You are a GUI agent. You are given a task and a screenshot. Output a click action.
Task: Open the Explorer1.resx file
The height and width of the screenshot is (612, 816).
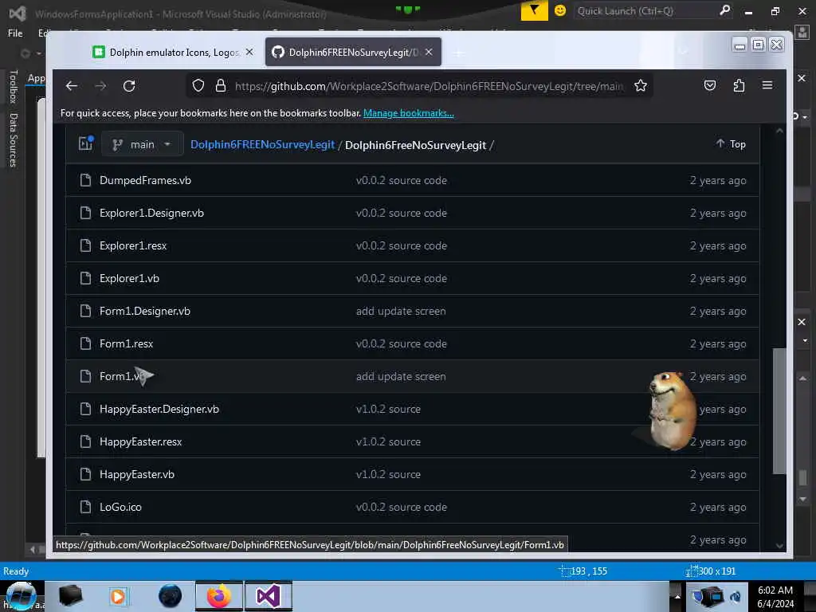(x=133, y=245)
